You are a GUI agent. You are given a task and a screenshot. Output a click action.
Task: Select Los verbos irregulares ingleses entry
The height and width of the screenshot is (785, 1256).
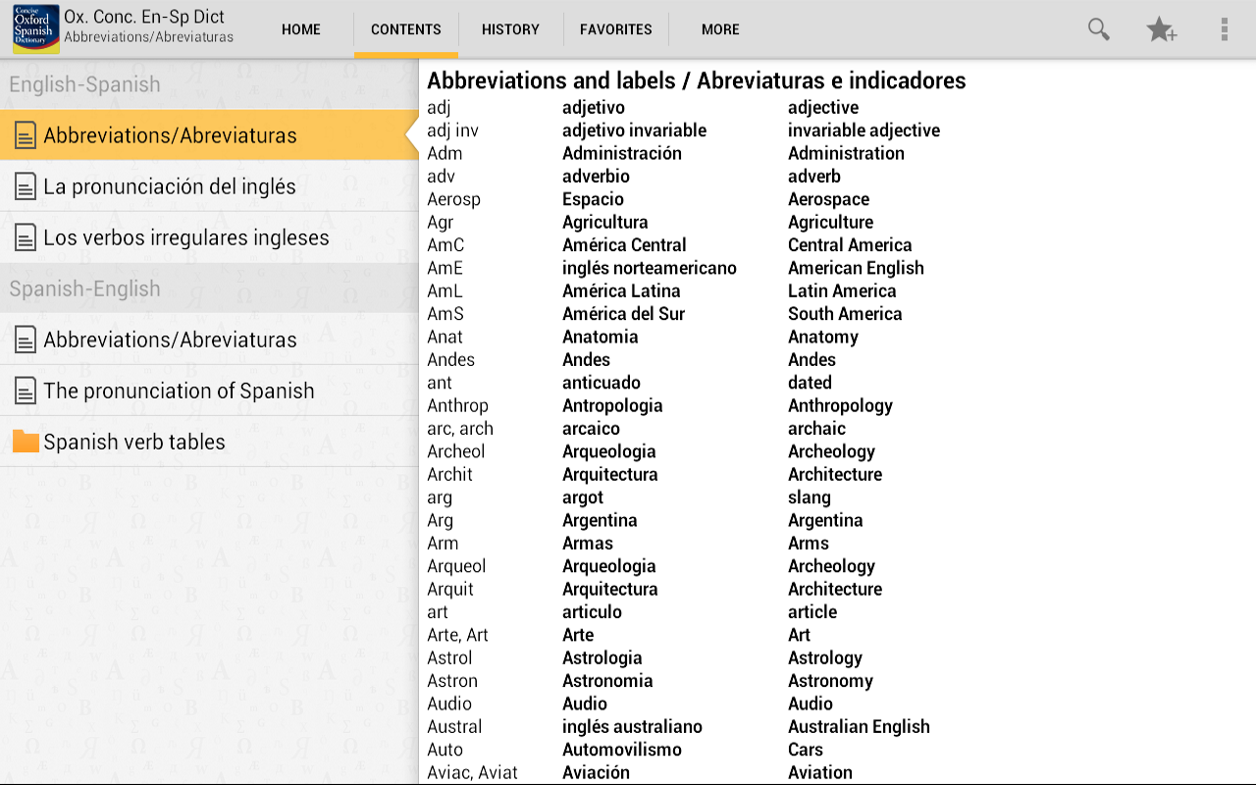[186, 237]
